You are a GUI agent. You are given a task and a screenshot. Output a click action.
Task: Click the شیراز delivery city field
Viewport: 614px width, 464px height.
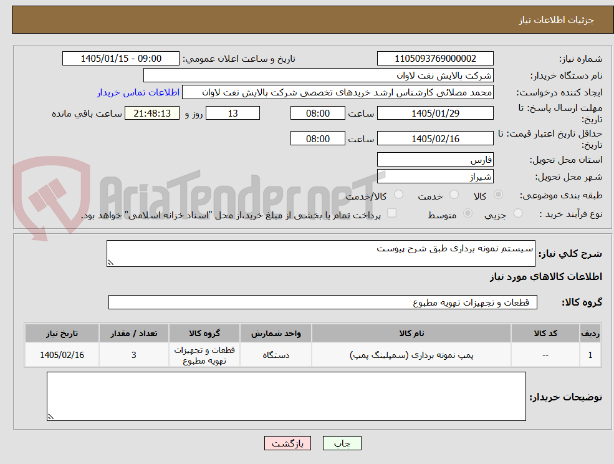click(x=435, y=176)
